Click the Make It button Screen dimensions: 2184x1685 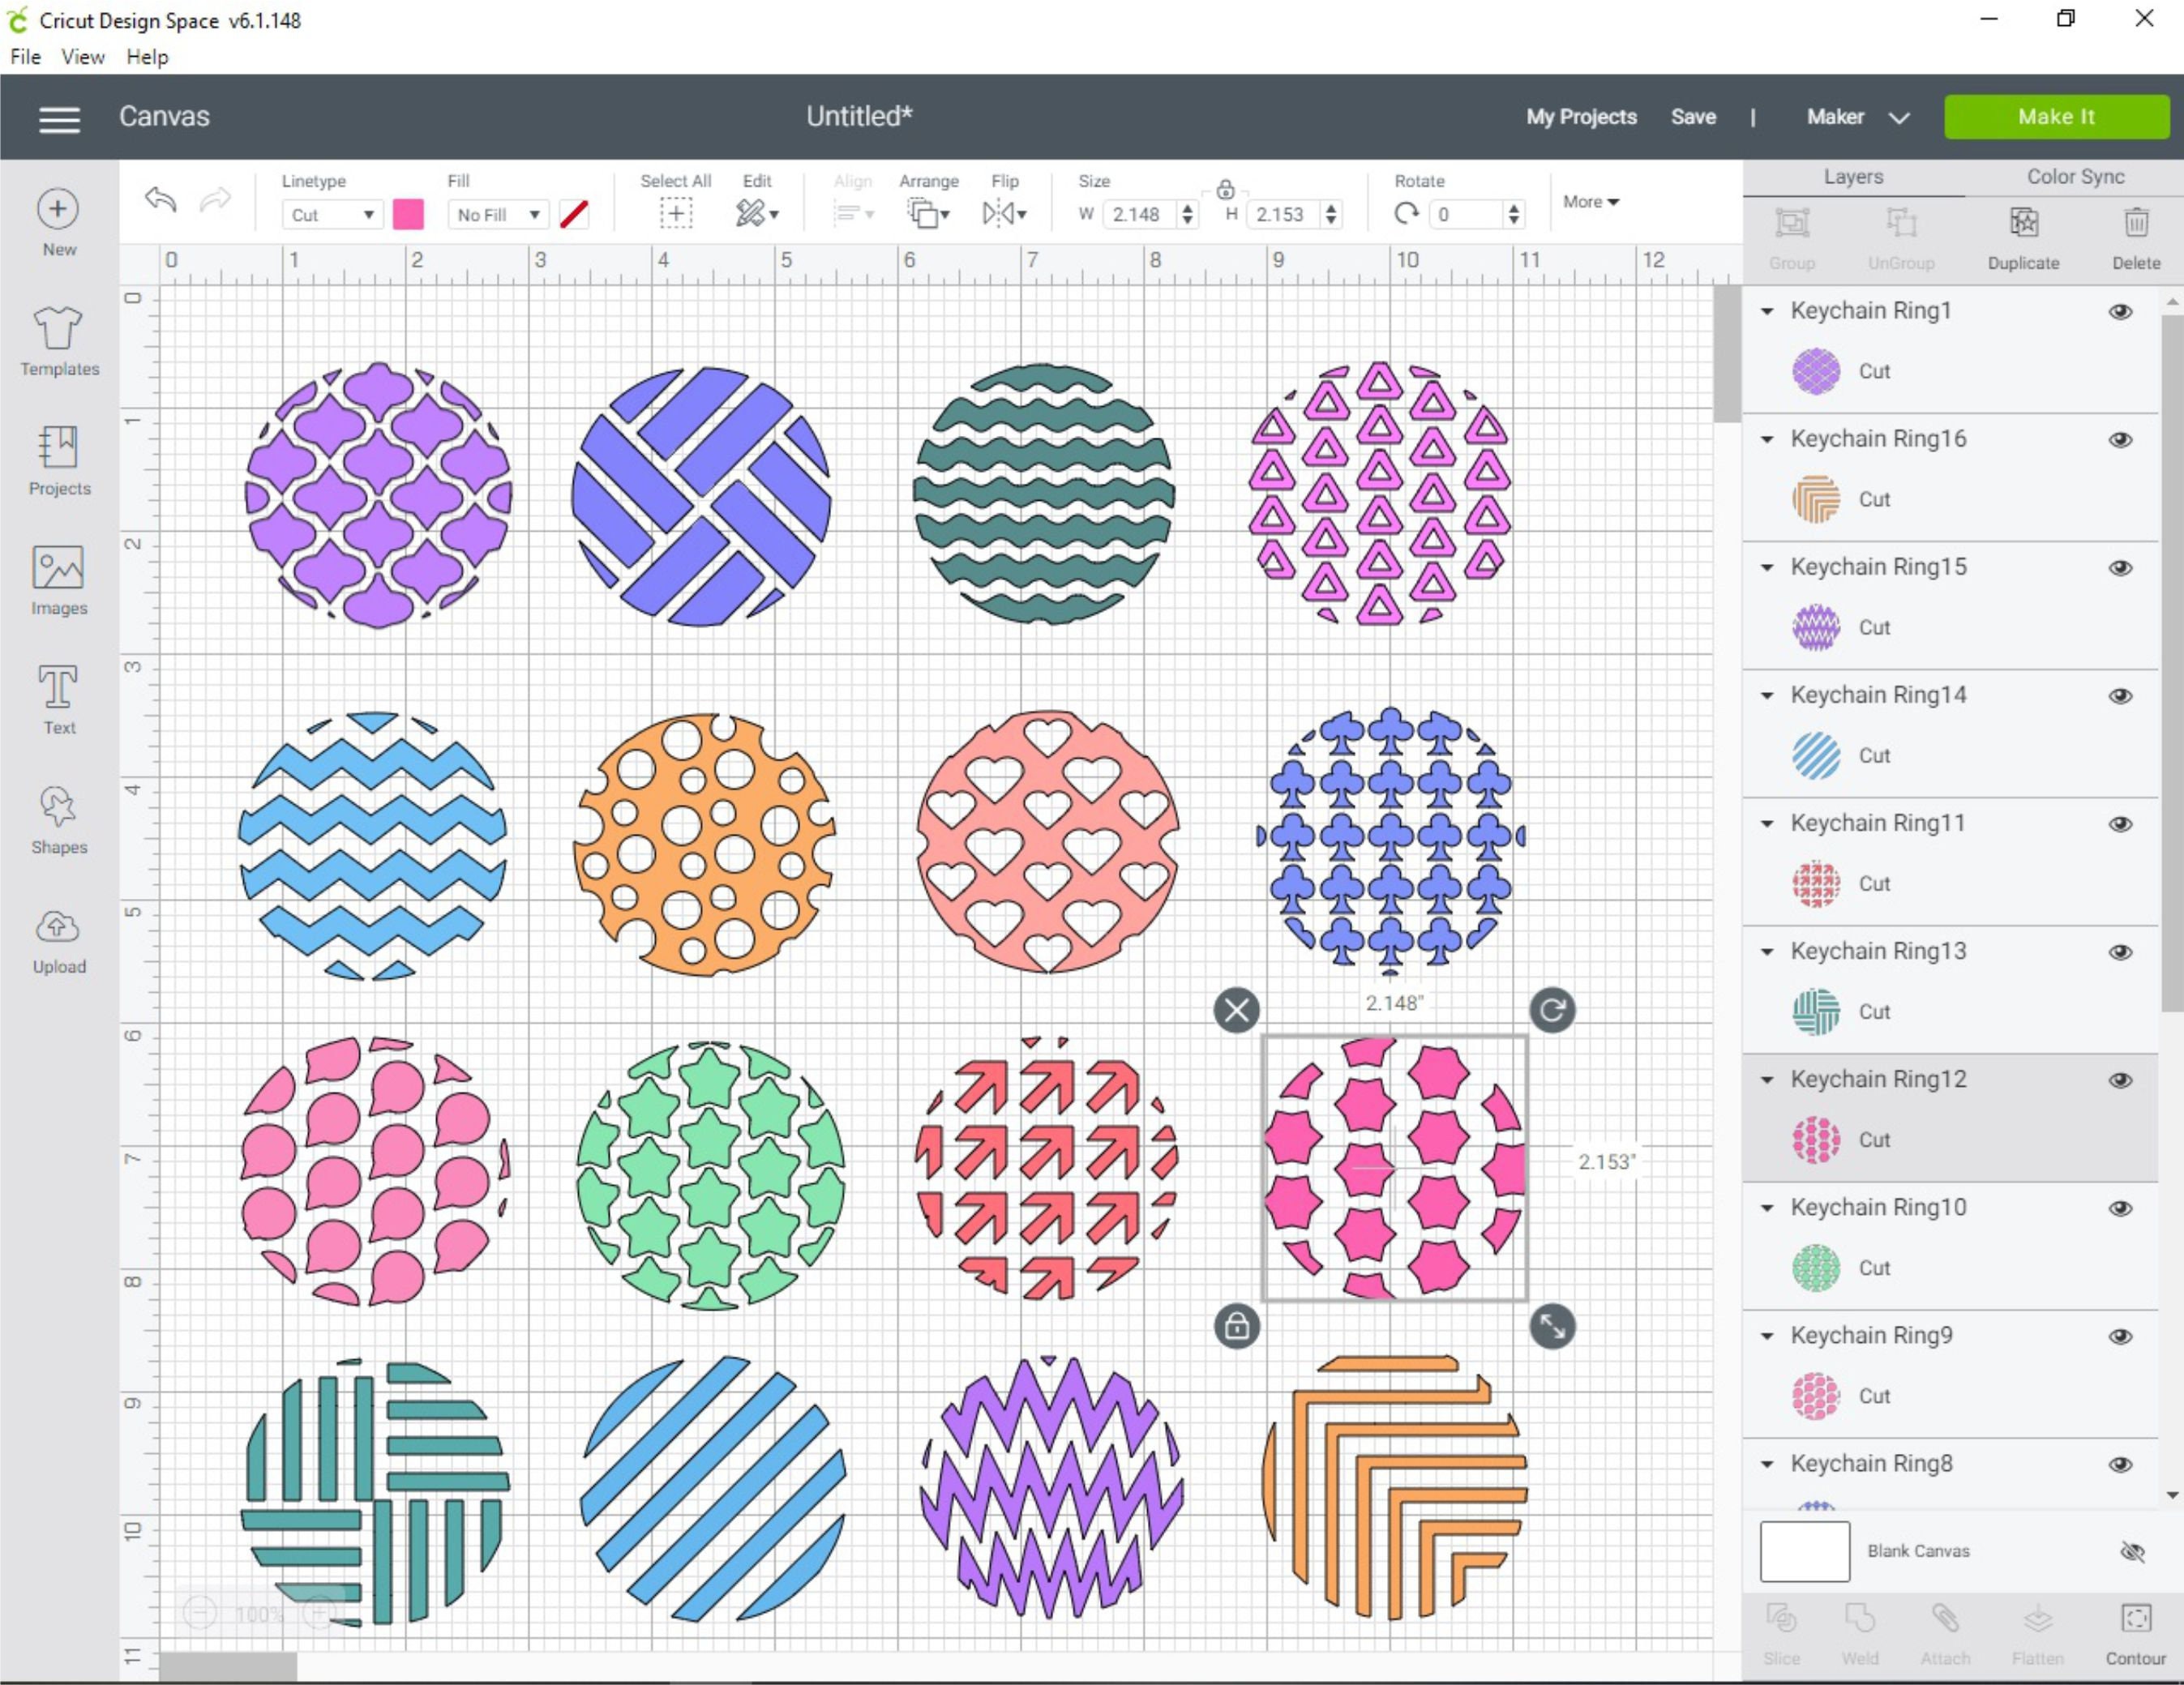coord(2056,117)
